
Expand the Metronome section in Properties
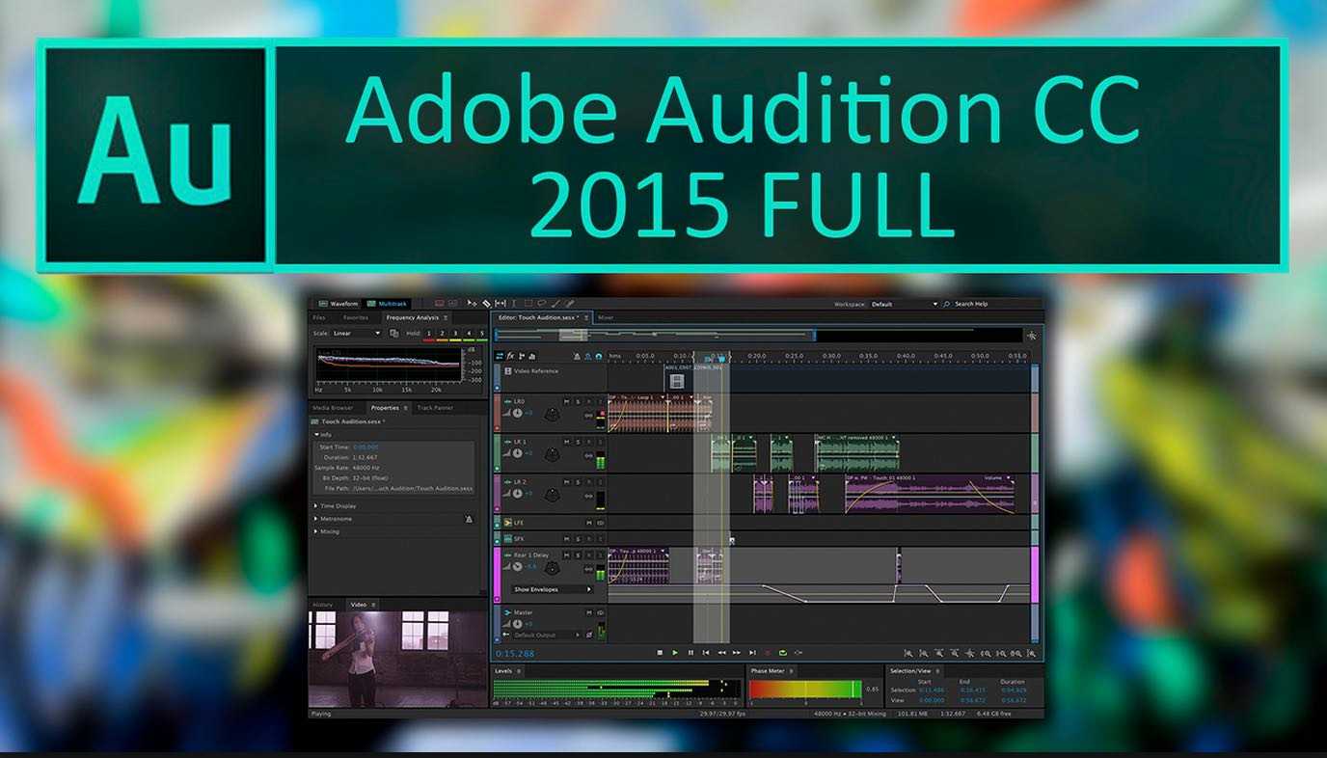tap(328, 519)
